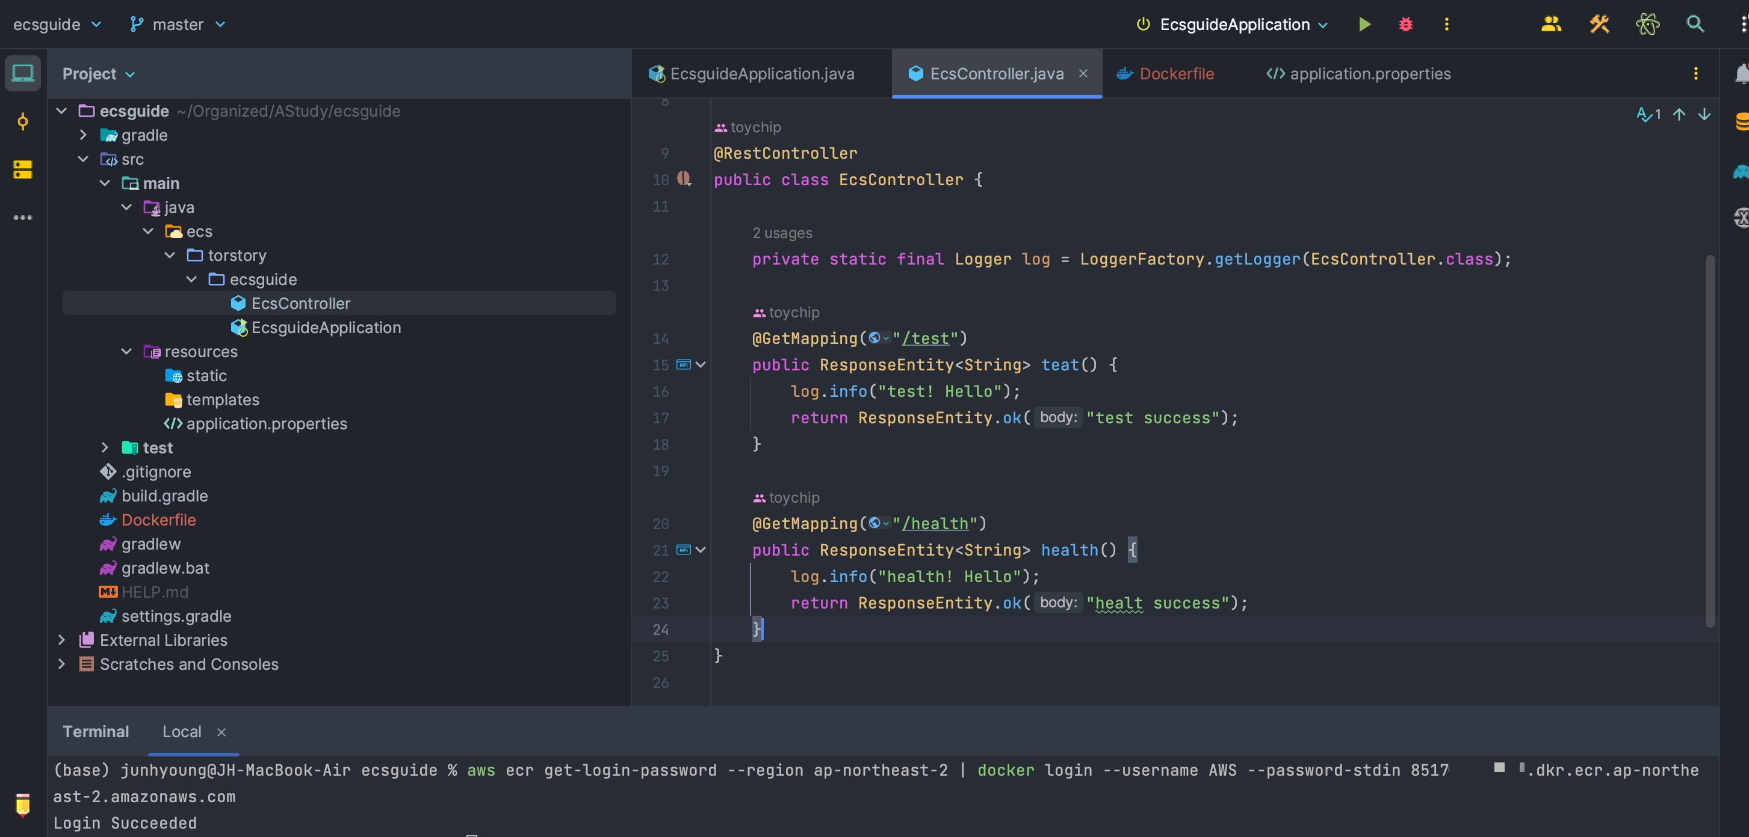Fold the health method using gutter chevron
Screen dimensions: 1749x837
click(701, 550)
